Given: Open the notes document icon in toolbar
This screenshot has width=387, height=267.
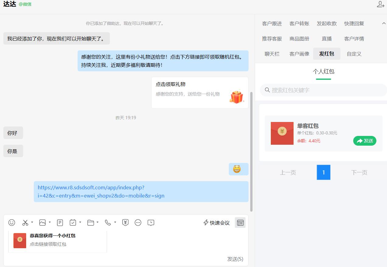Looking at the screenshot, I should pyautogui.click(x=60, y=223).
